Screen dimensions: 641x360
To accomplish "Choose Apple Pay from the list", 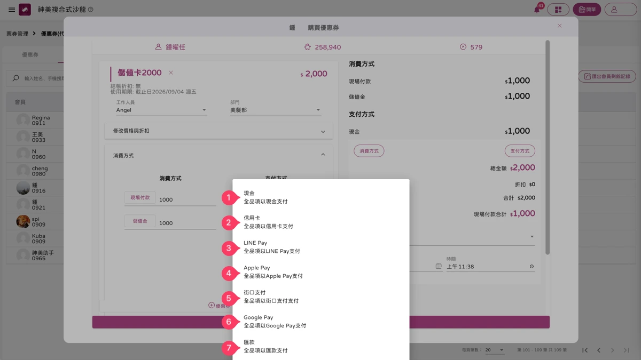I will [321, 272].
